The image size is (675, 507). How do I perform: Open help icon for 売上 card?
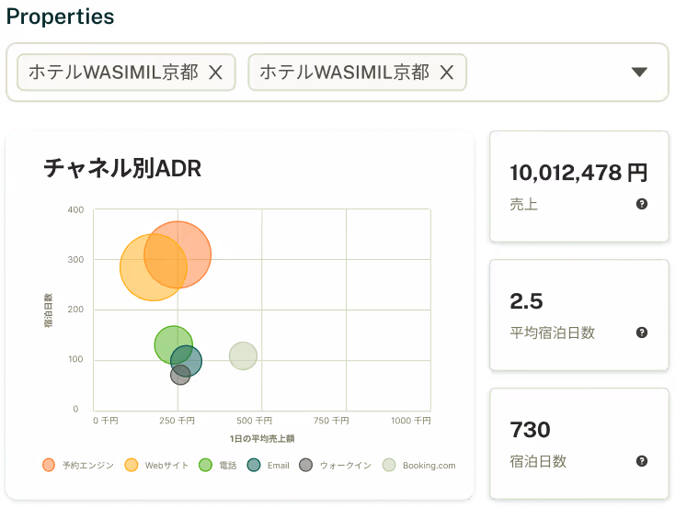(x=641, y=204)
